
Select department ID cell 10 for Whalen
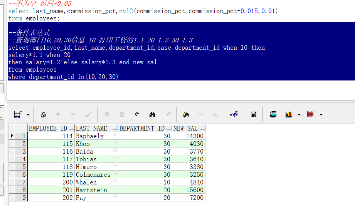tap(145, 182)
